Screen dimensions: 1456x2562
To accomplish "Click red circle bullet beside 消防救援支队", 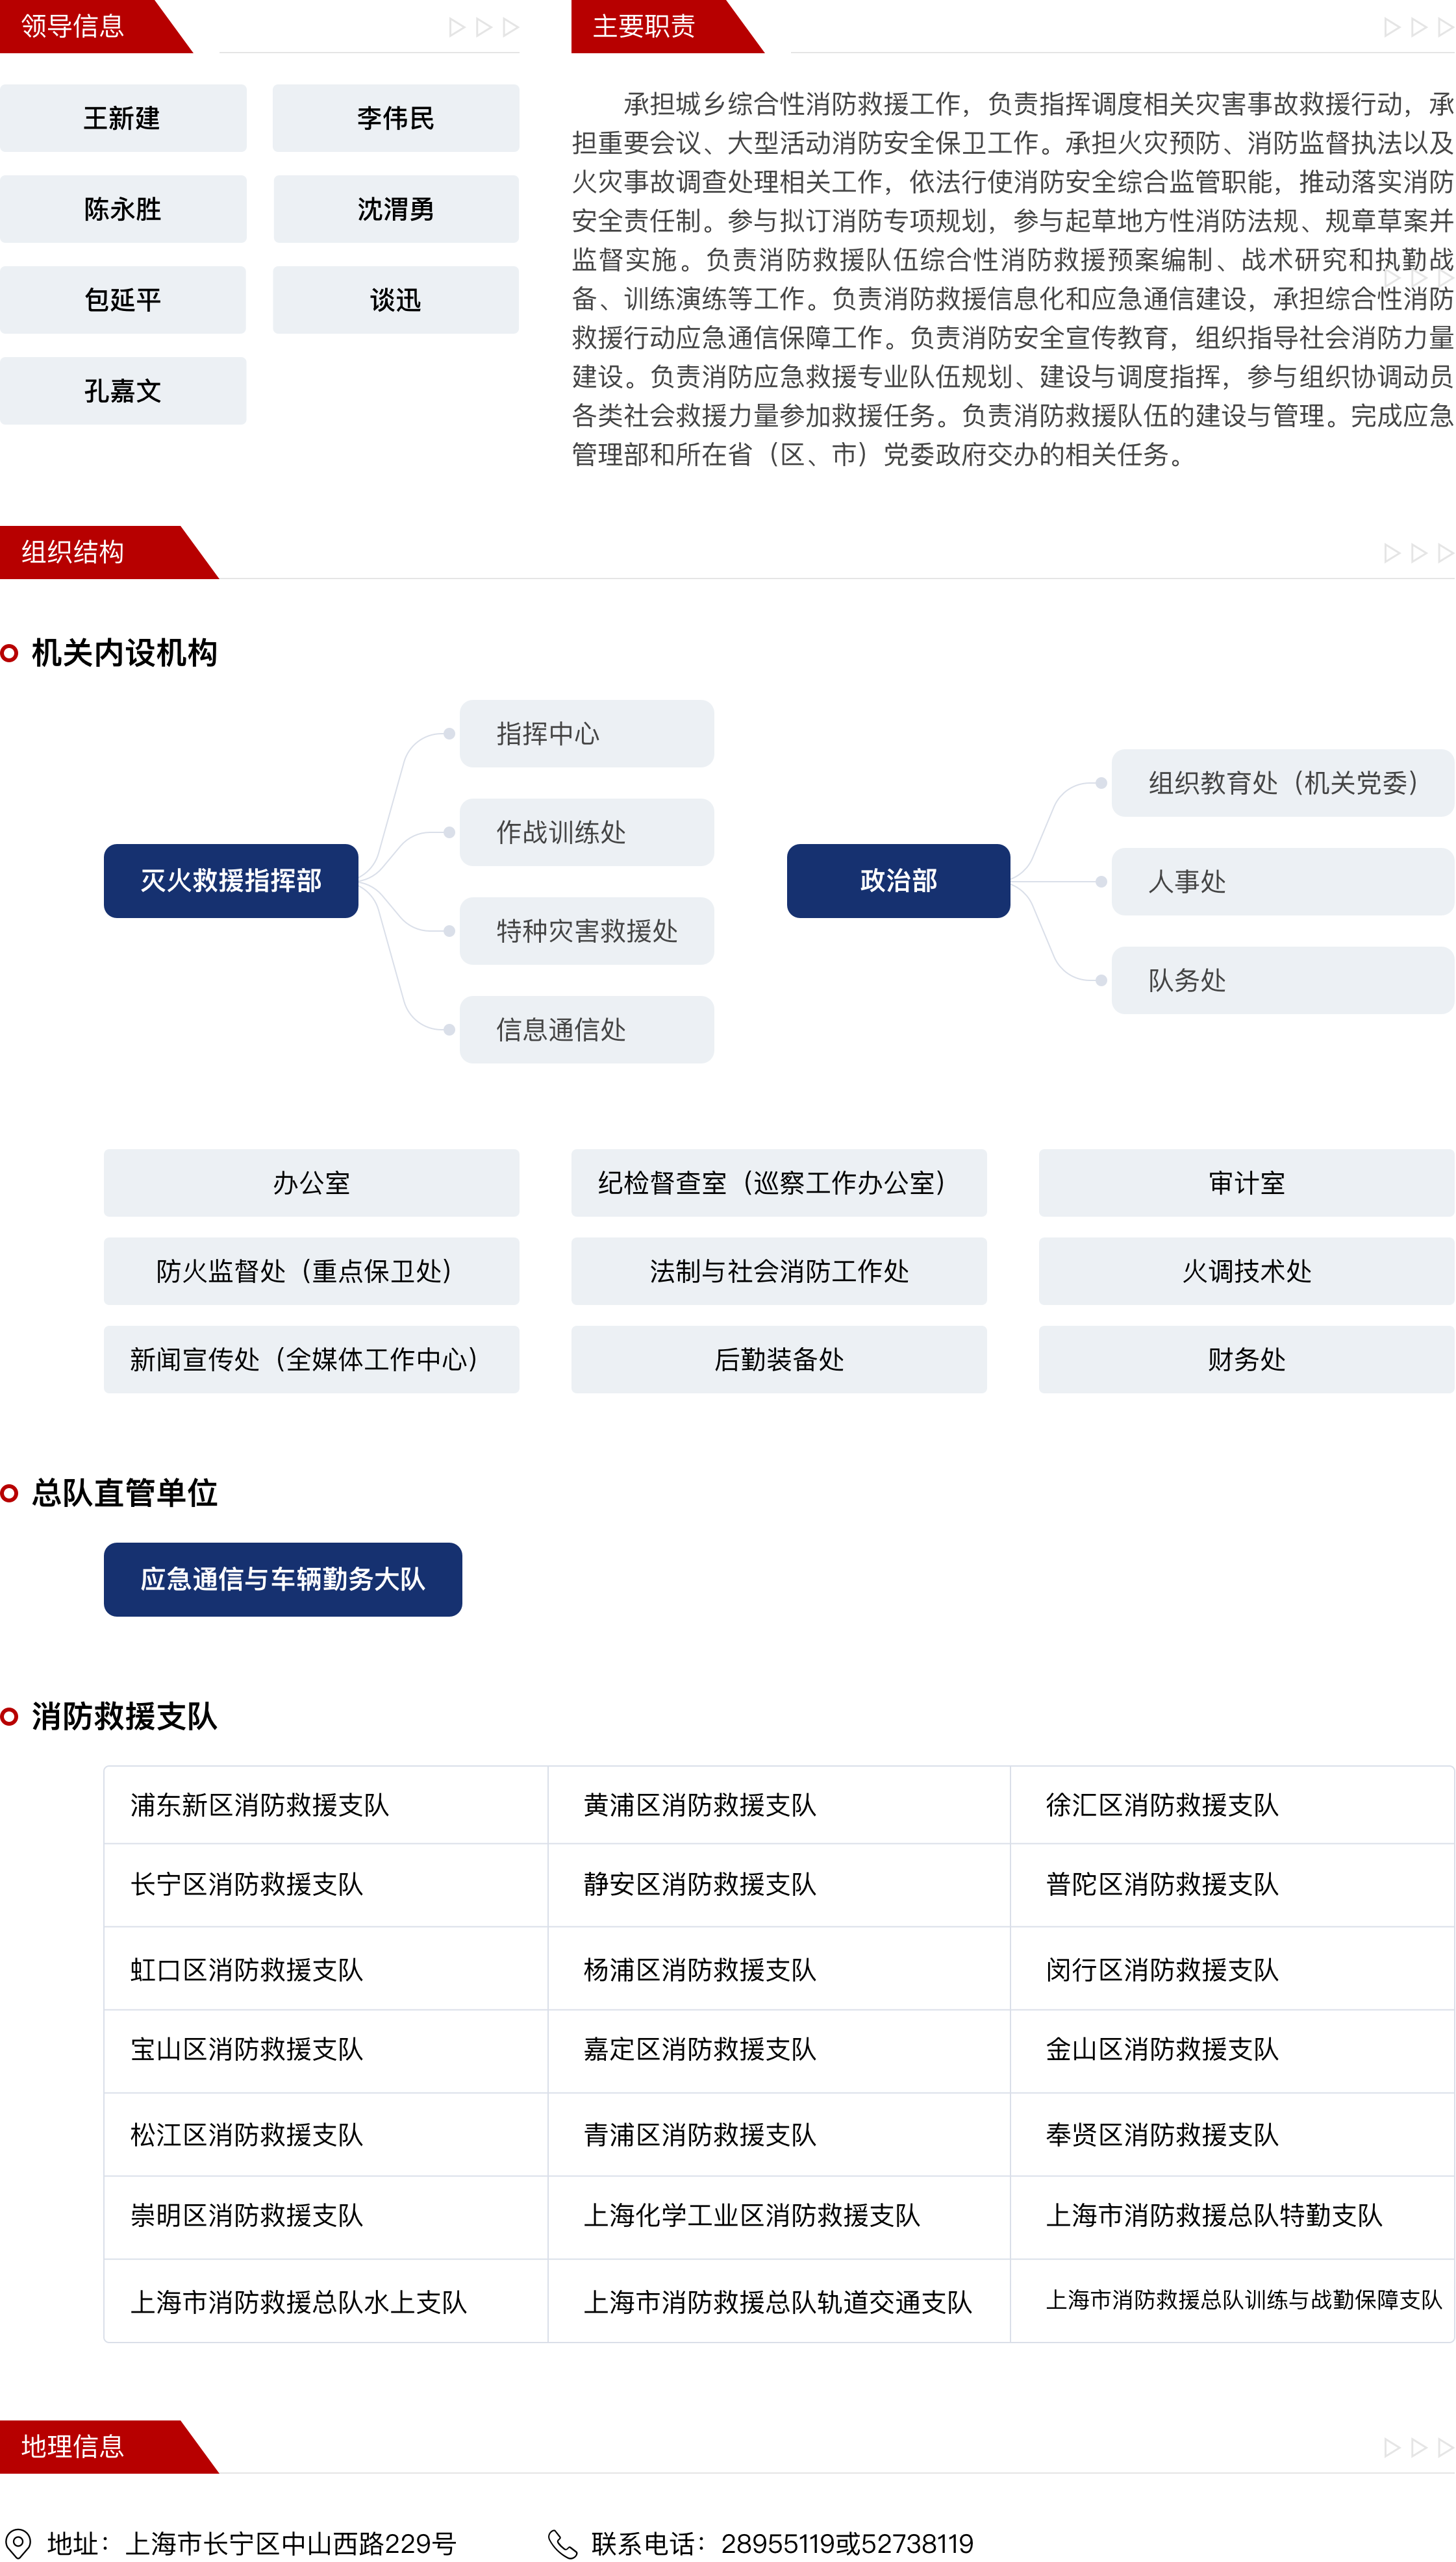I will click(x=10, y=1716).
